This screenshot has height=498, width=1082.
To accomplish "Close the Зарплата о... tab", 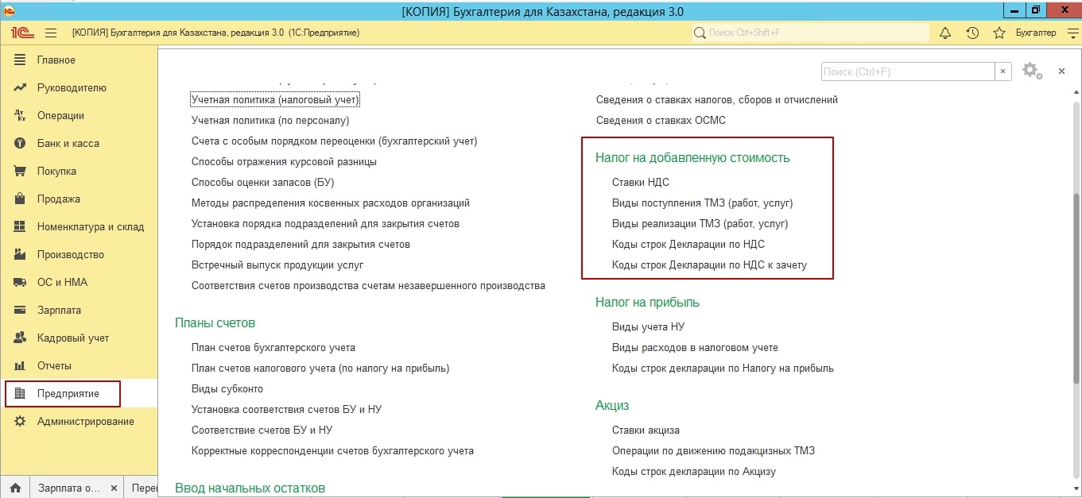I will 114,488.
